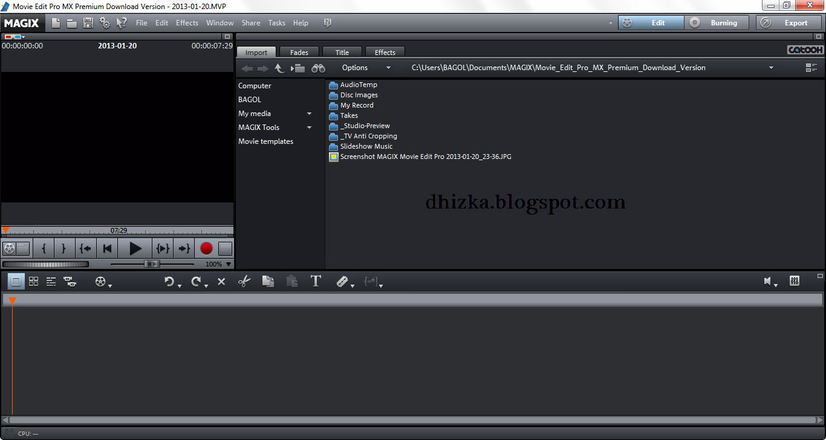Switch to scene overview mode
826x440 pixels.
(x=34, y=281)
